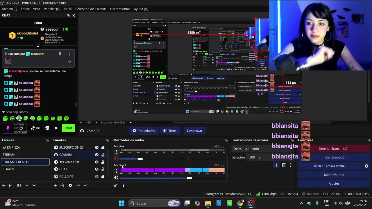The width and height of the screenshot is (372, 209).
Task: Open source properties gear in Fuentes toolbar
Action: point(70,185)
